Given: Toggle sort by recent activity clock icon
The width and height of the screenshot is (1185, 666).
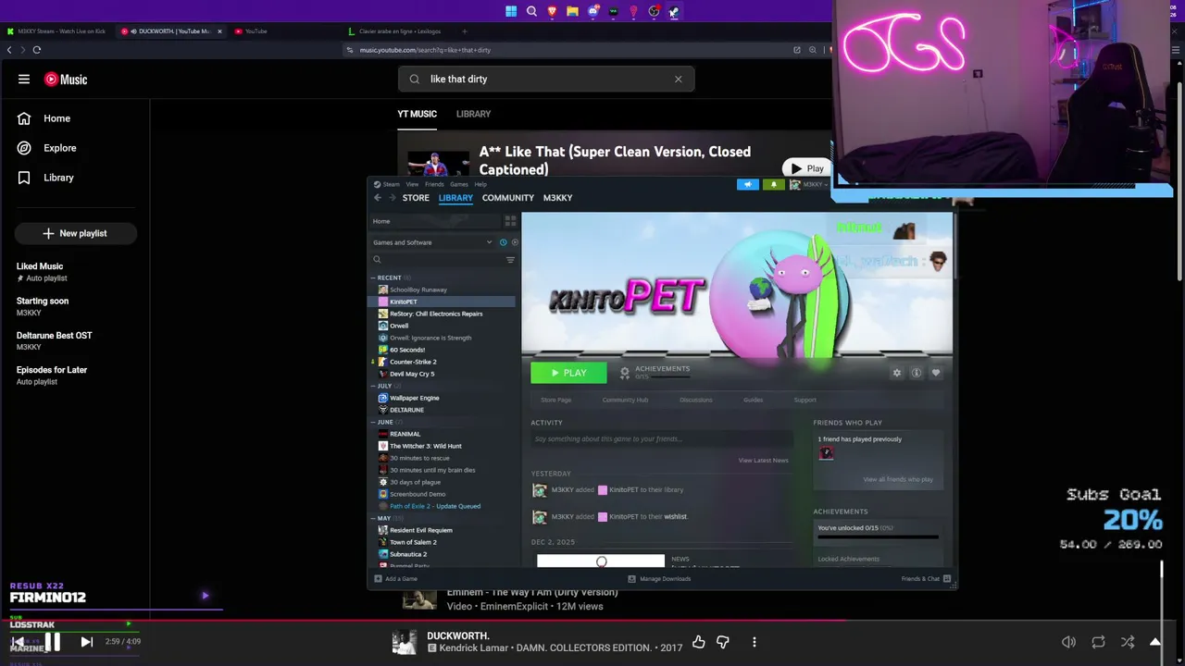Looking at the screenshot, I should 503,242.
